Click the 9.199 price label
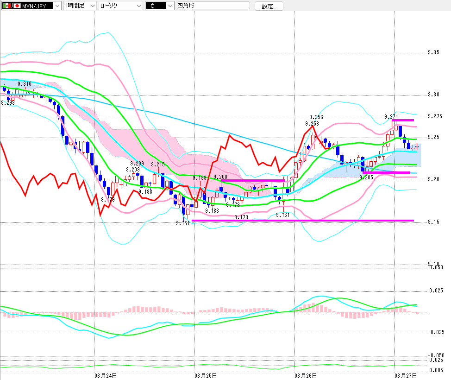This screenshot has width=451, height=380. (200, 177)
